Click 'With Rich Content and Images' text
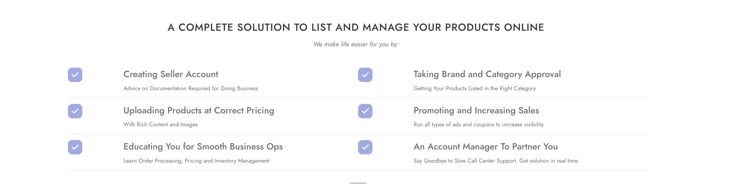This screenshot has width=733, height=194. (160, 124)
